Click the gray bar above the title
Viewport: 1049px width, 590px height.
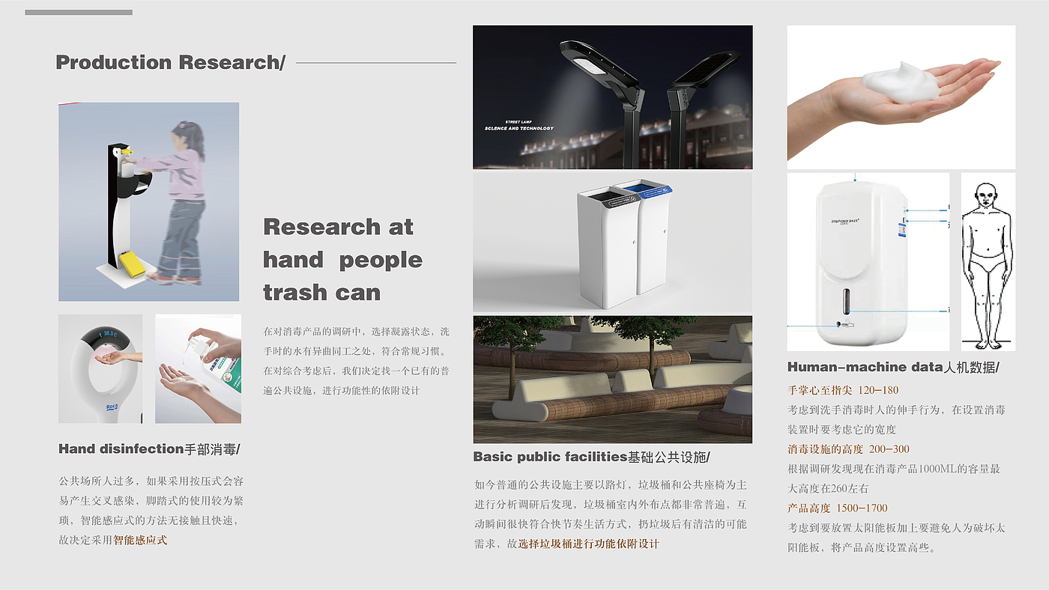pos(79,13)
